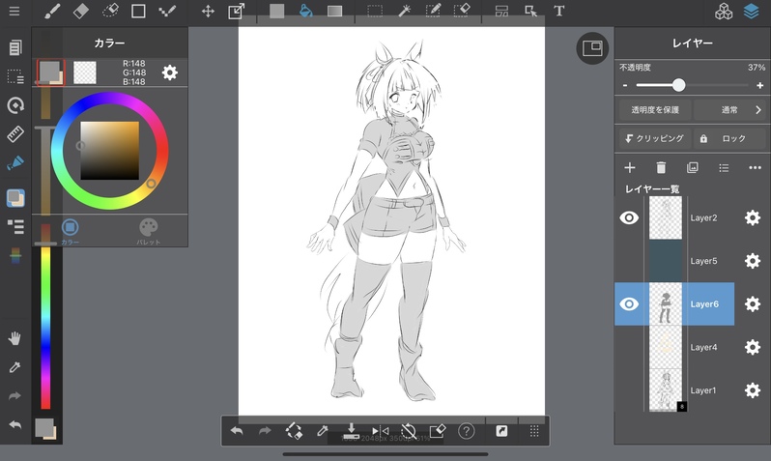
Task: Select the panel divide tool
Action: tap(501, 11)
